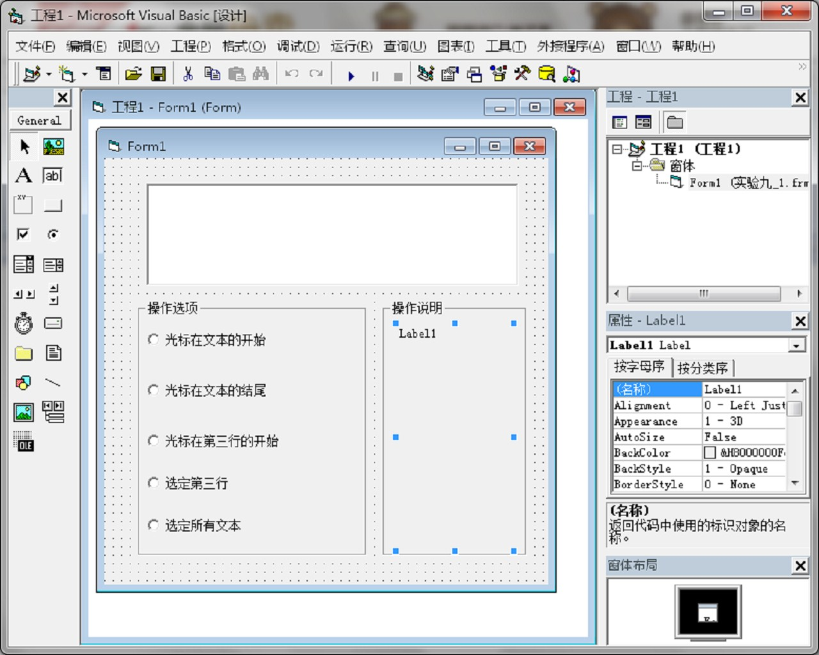The width and height of the screenshot is (819, 655).
Task: Open the Label1 object dropdown in properties
Action: [x=797, y=345]
